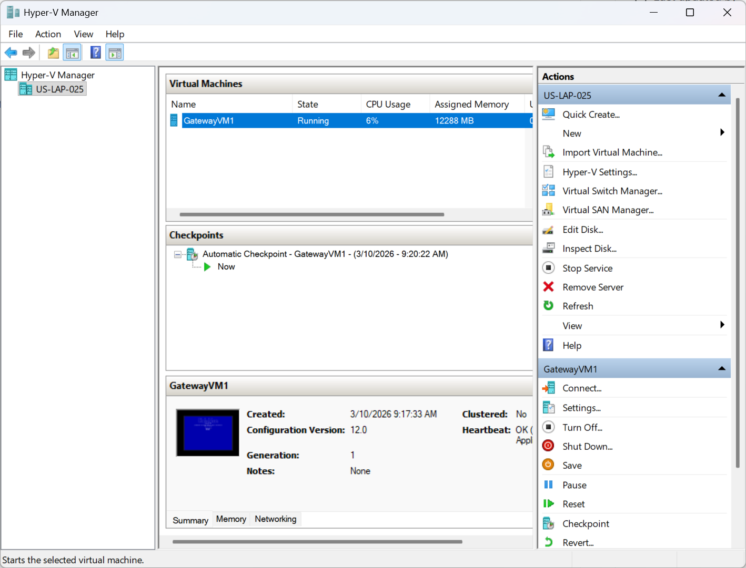Click the Up one level folder icon
The width and height of the screenshot is (746, 568).
pyautogui.click(x=53, y=53)
